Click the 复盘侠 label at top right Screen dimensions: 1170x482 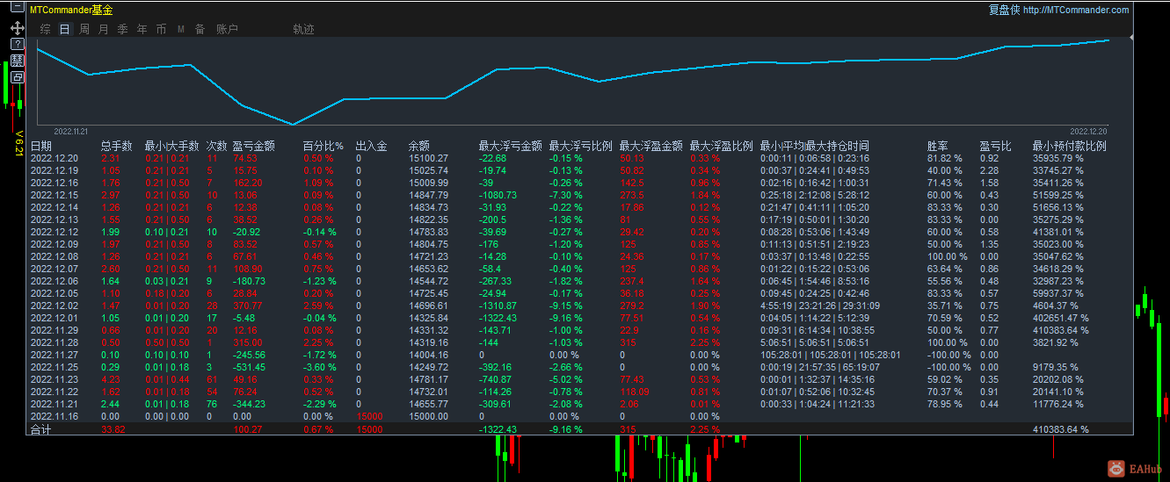pyautogui.click(x=1005, y=11)
